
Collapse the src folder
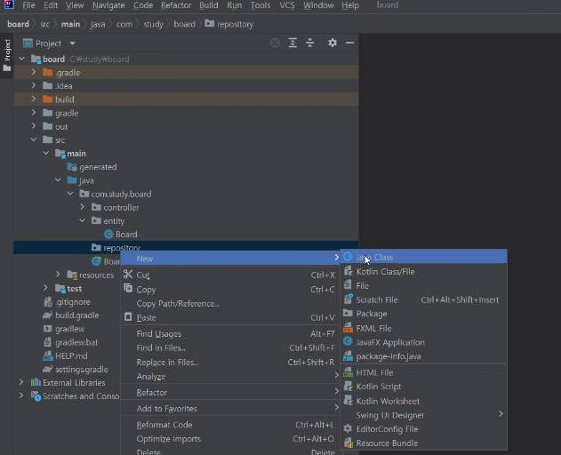34,140
